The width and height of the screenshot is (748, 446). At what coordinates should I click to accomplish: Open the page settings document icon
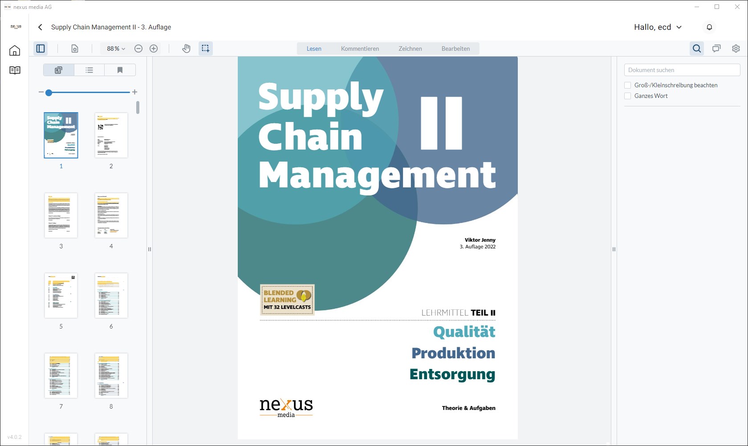click(x=75, y=49)
